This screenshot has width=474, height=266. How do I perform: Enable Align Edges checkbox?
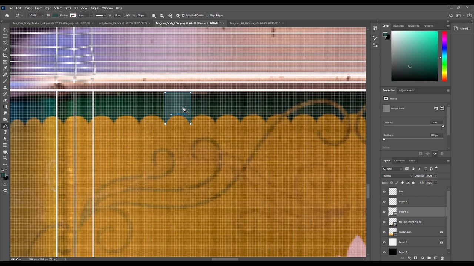tap(207, 16)
